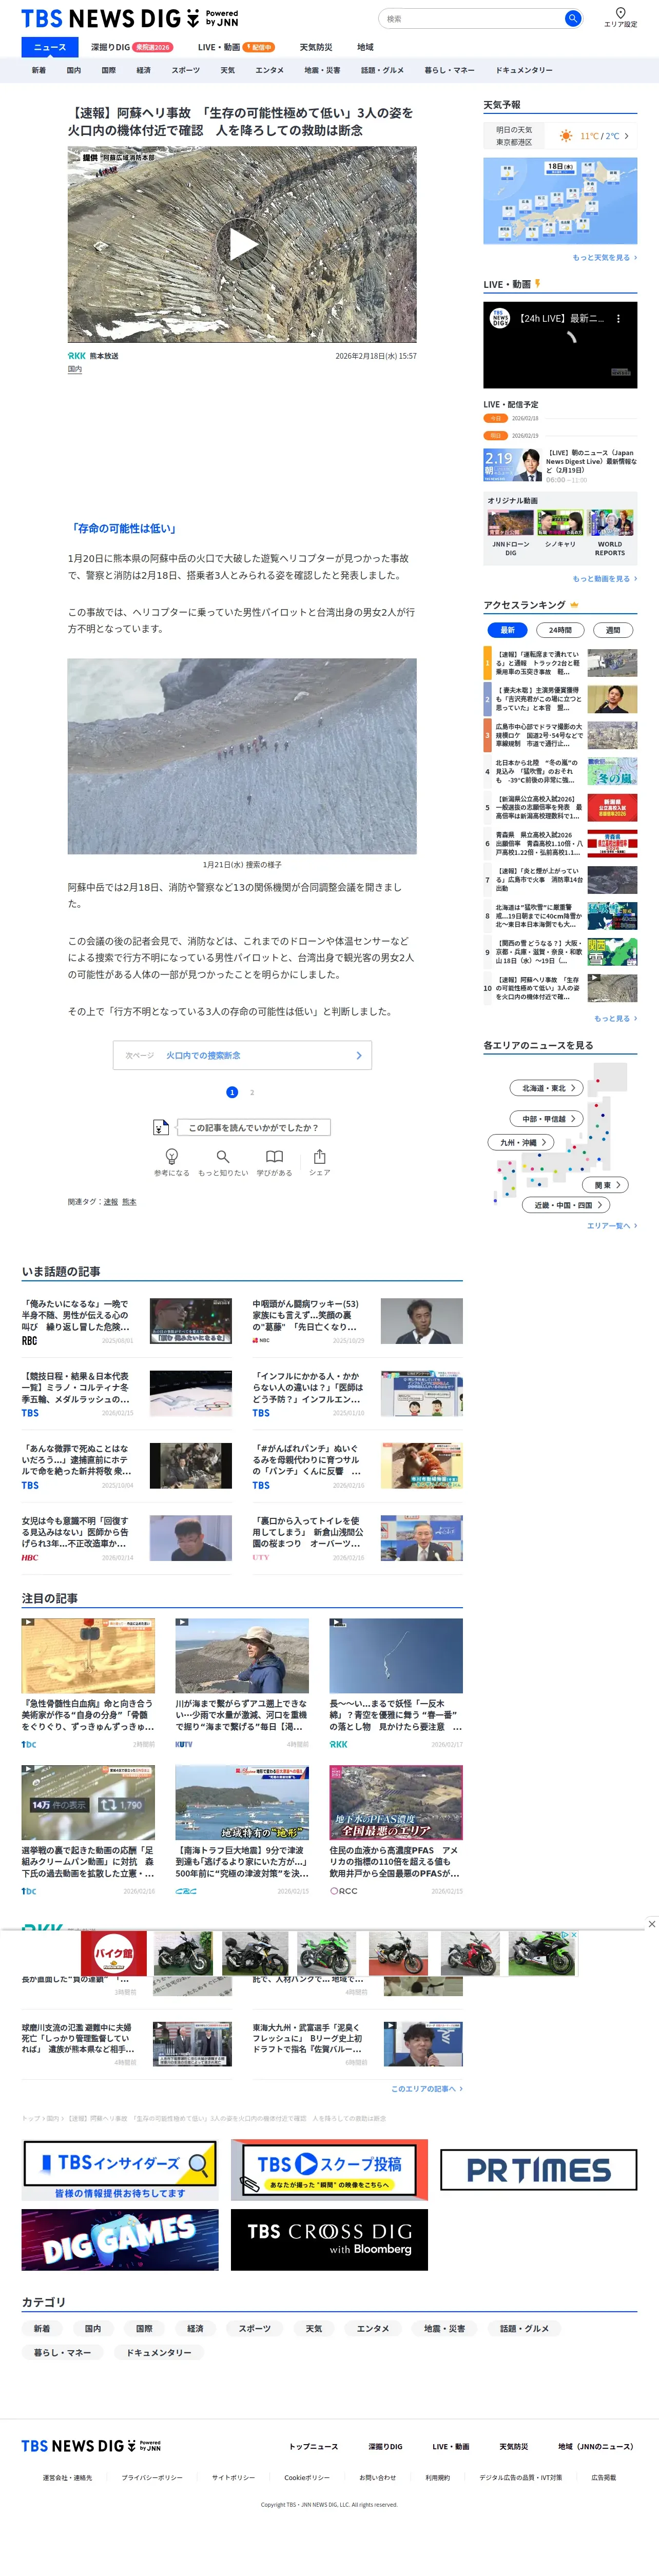Click このエリアの記事へ link
The image size is (659, 2576).
[x=427, y=2088]
